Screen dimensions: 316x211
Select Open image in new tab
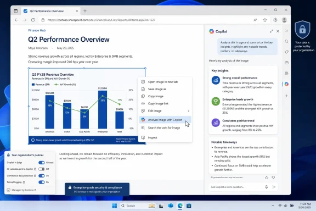[x=165, y=82]
